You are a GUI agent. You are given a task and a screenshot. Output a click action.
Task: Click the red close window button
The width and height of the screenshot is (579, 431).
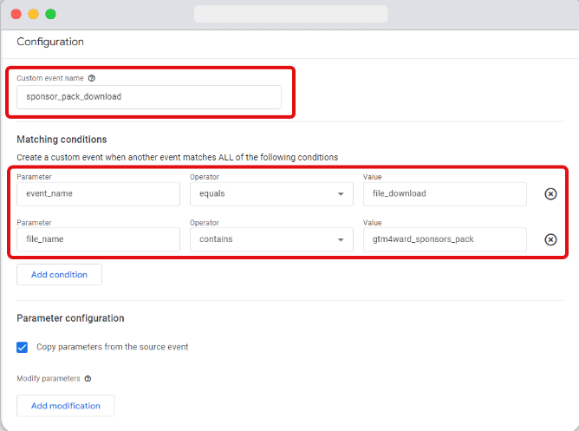point(16,14)
